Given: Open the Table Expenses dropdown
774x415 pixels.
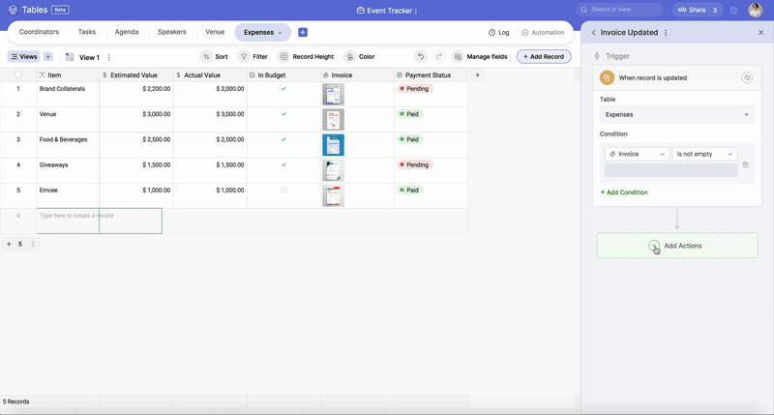Looking at the screenshot, I should 676,114.
